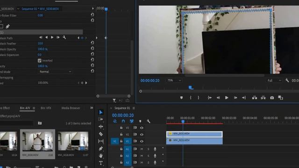Click the Extract button
299x168 pixels.
point(263,98)
